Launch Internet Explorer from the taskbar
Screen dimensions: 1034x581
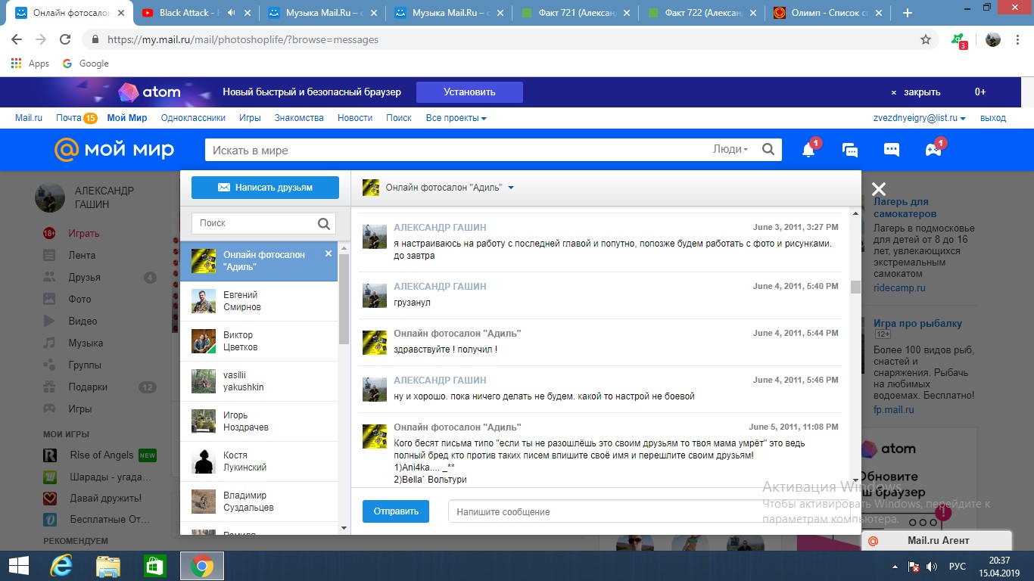[x=61, y=566]
